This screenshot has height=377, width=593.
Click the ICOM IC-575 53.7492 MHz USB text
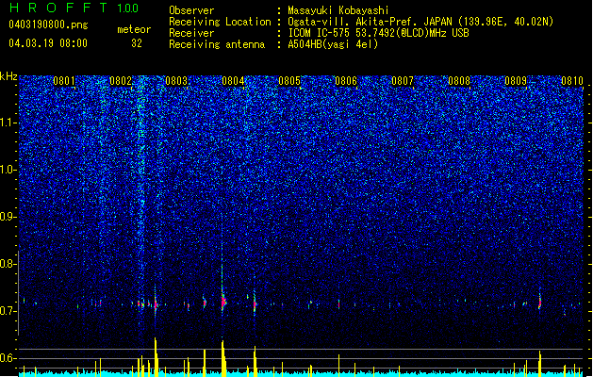click(x=378, y=33)
